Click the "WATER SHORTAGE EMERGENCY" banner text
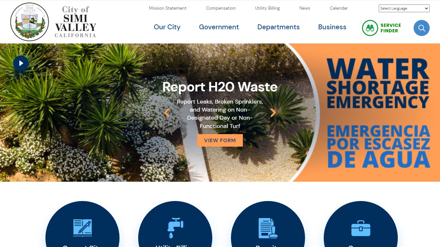 click(x=378, y=84)
